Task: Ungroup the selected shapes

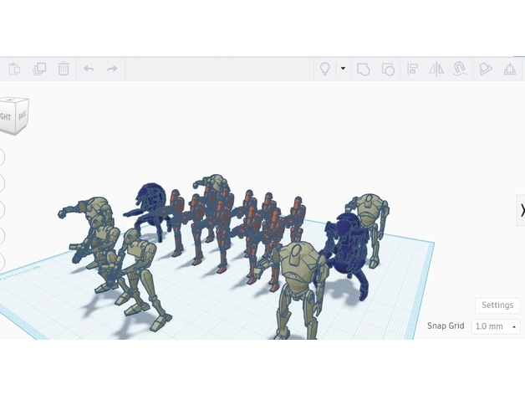Action: point(388,69)
